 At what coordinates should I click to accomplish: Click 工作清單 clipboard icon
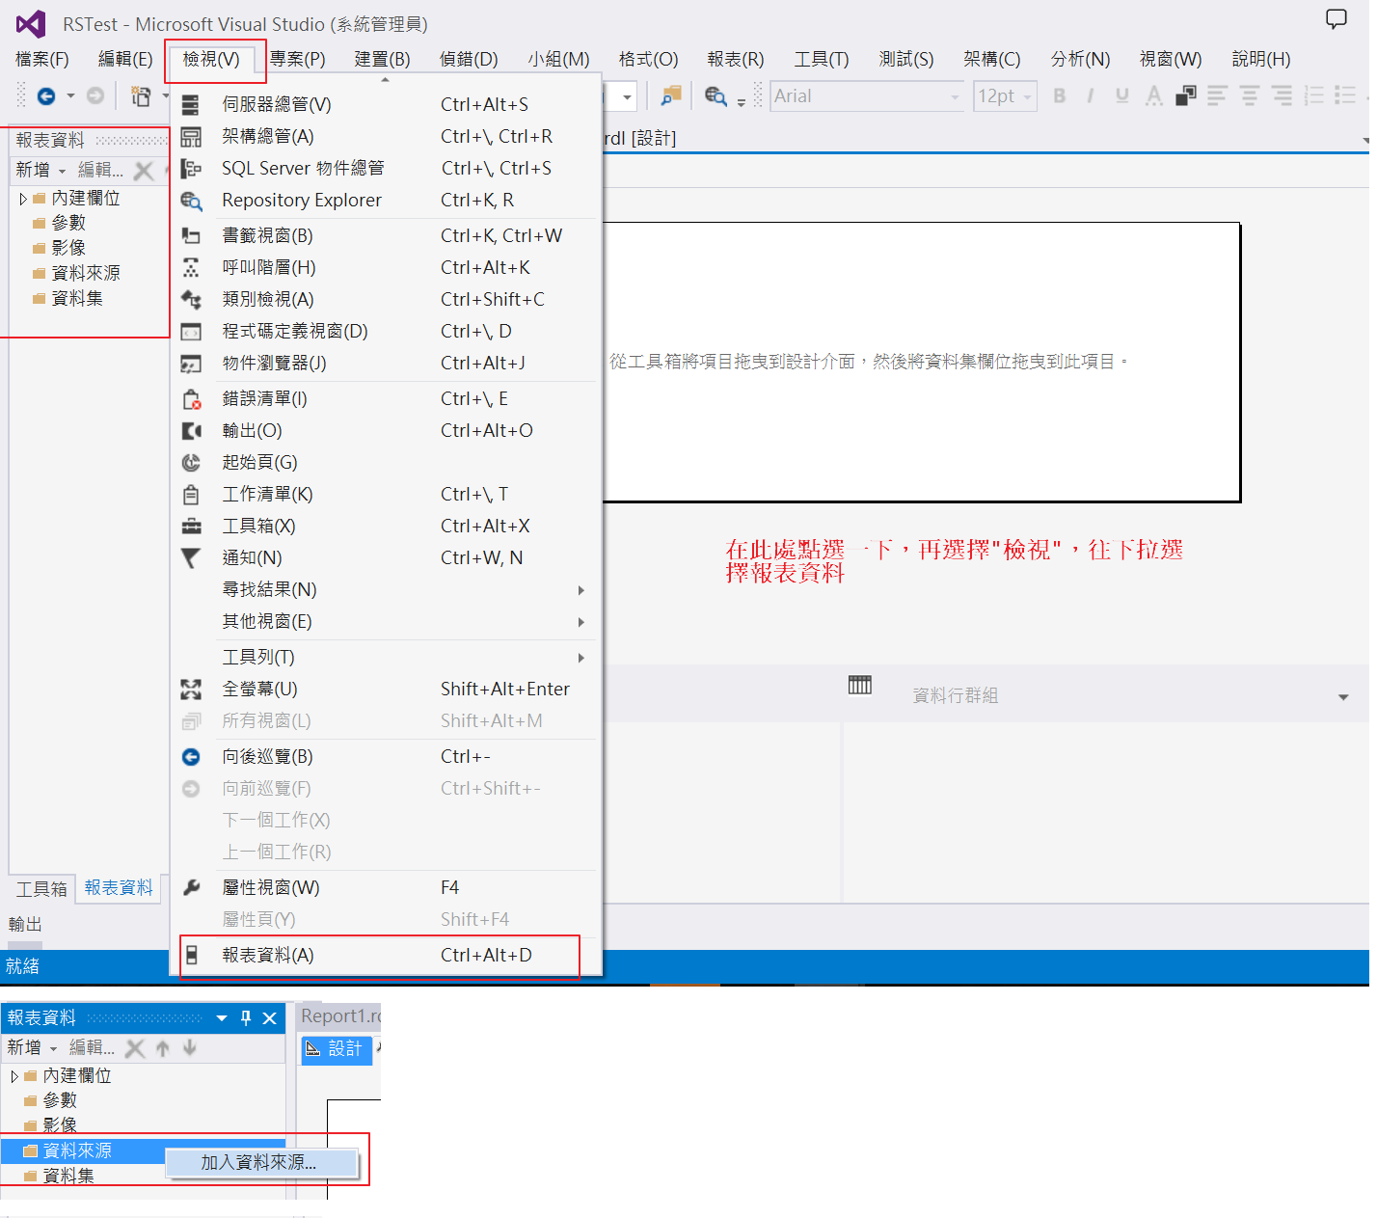click(x=191, y=495)
